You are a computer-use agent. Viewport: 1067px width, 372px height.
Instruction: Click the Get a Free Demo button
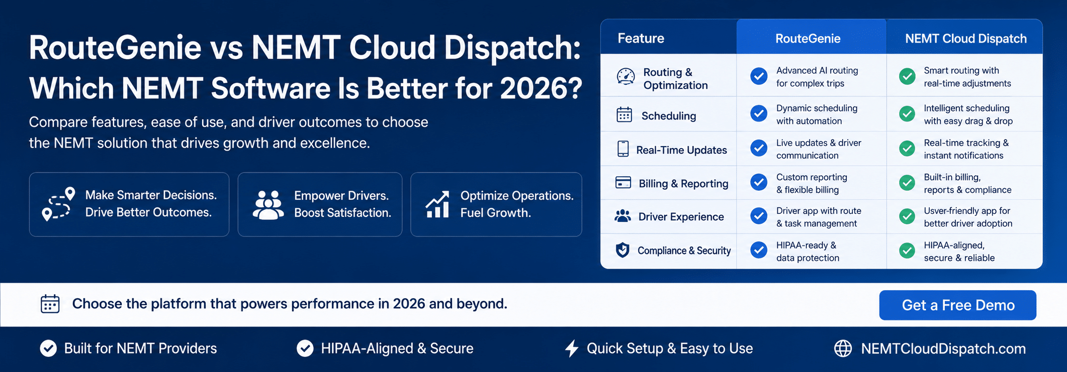click(x=957, y=305)
